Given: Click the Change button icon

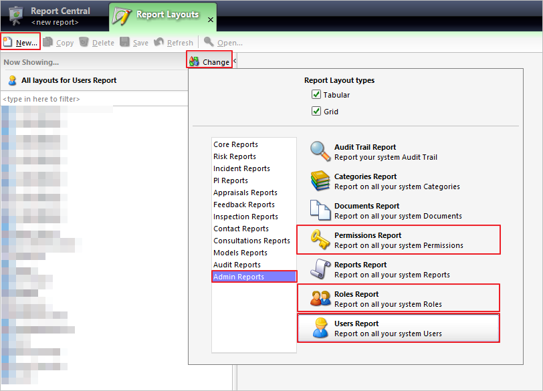Looking at the screenshot, I should (x=194, y=61).
